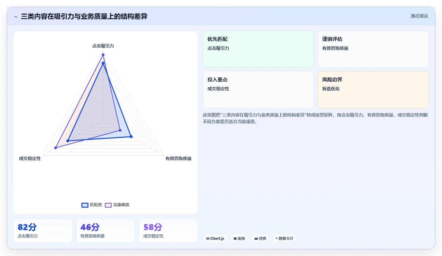Viewport: 442px width, 256px height.
Task: Click the 进度 tag
Action: [x=260, y=238]
